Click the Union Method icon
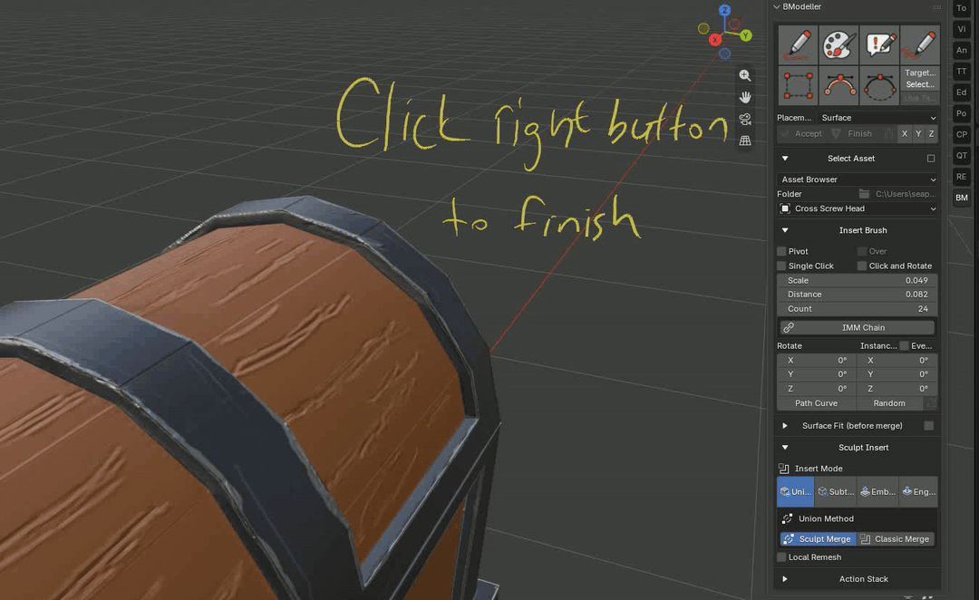This screenshot has width=979, height=600. point(788,518)
